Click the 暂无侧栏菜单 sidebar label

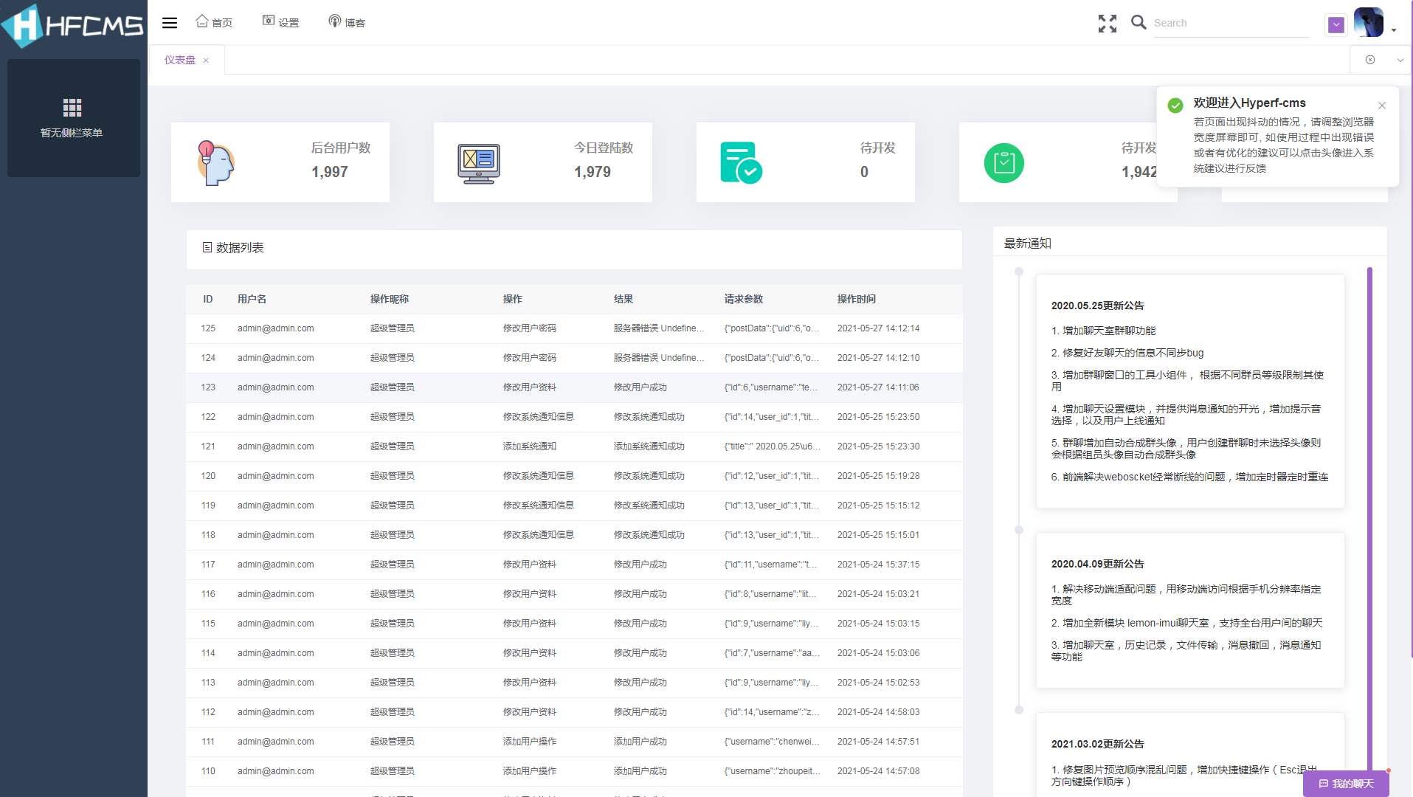(72, 133)
